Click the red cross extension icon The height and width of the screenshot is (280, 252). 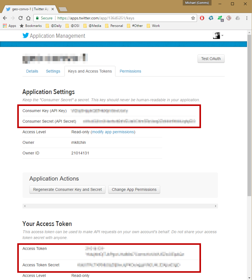(x=229, y=18)
